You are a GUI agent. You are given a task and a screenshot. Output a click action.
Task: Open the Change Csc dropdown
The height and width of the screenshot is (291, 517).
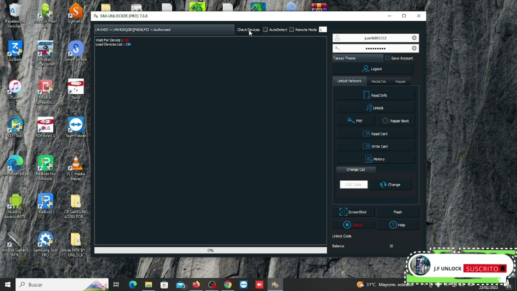(x=356, y=169)
